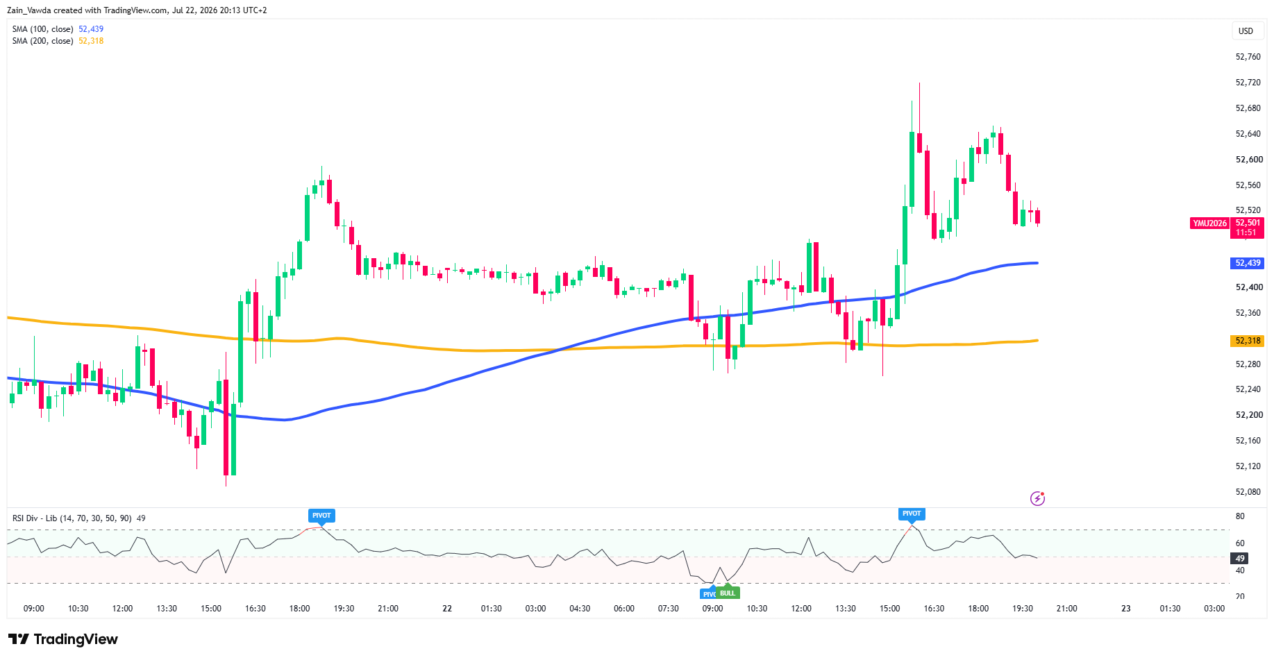1274x660 pixels.
Task: Click the TradingView logo
Action: click(63, 639)
